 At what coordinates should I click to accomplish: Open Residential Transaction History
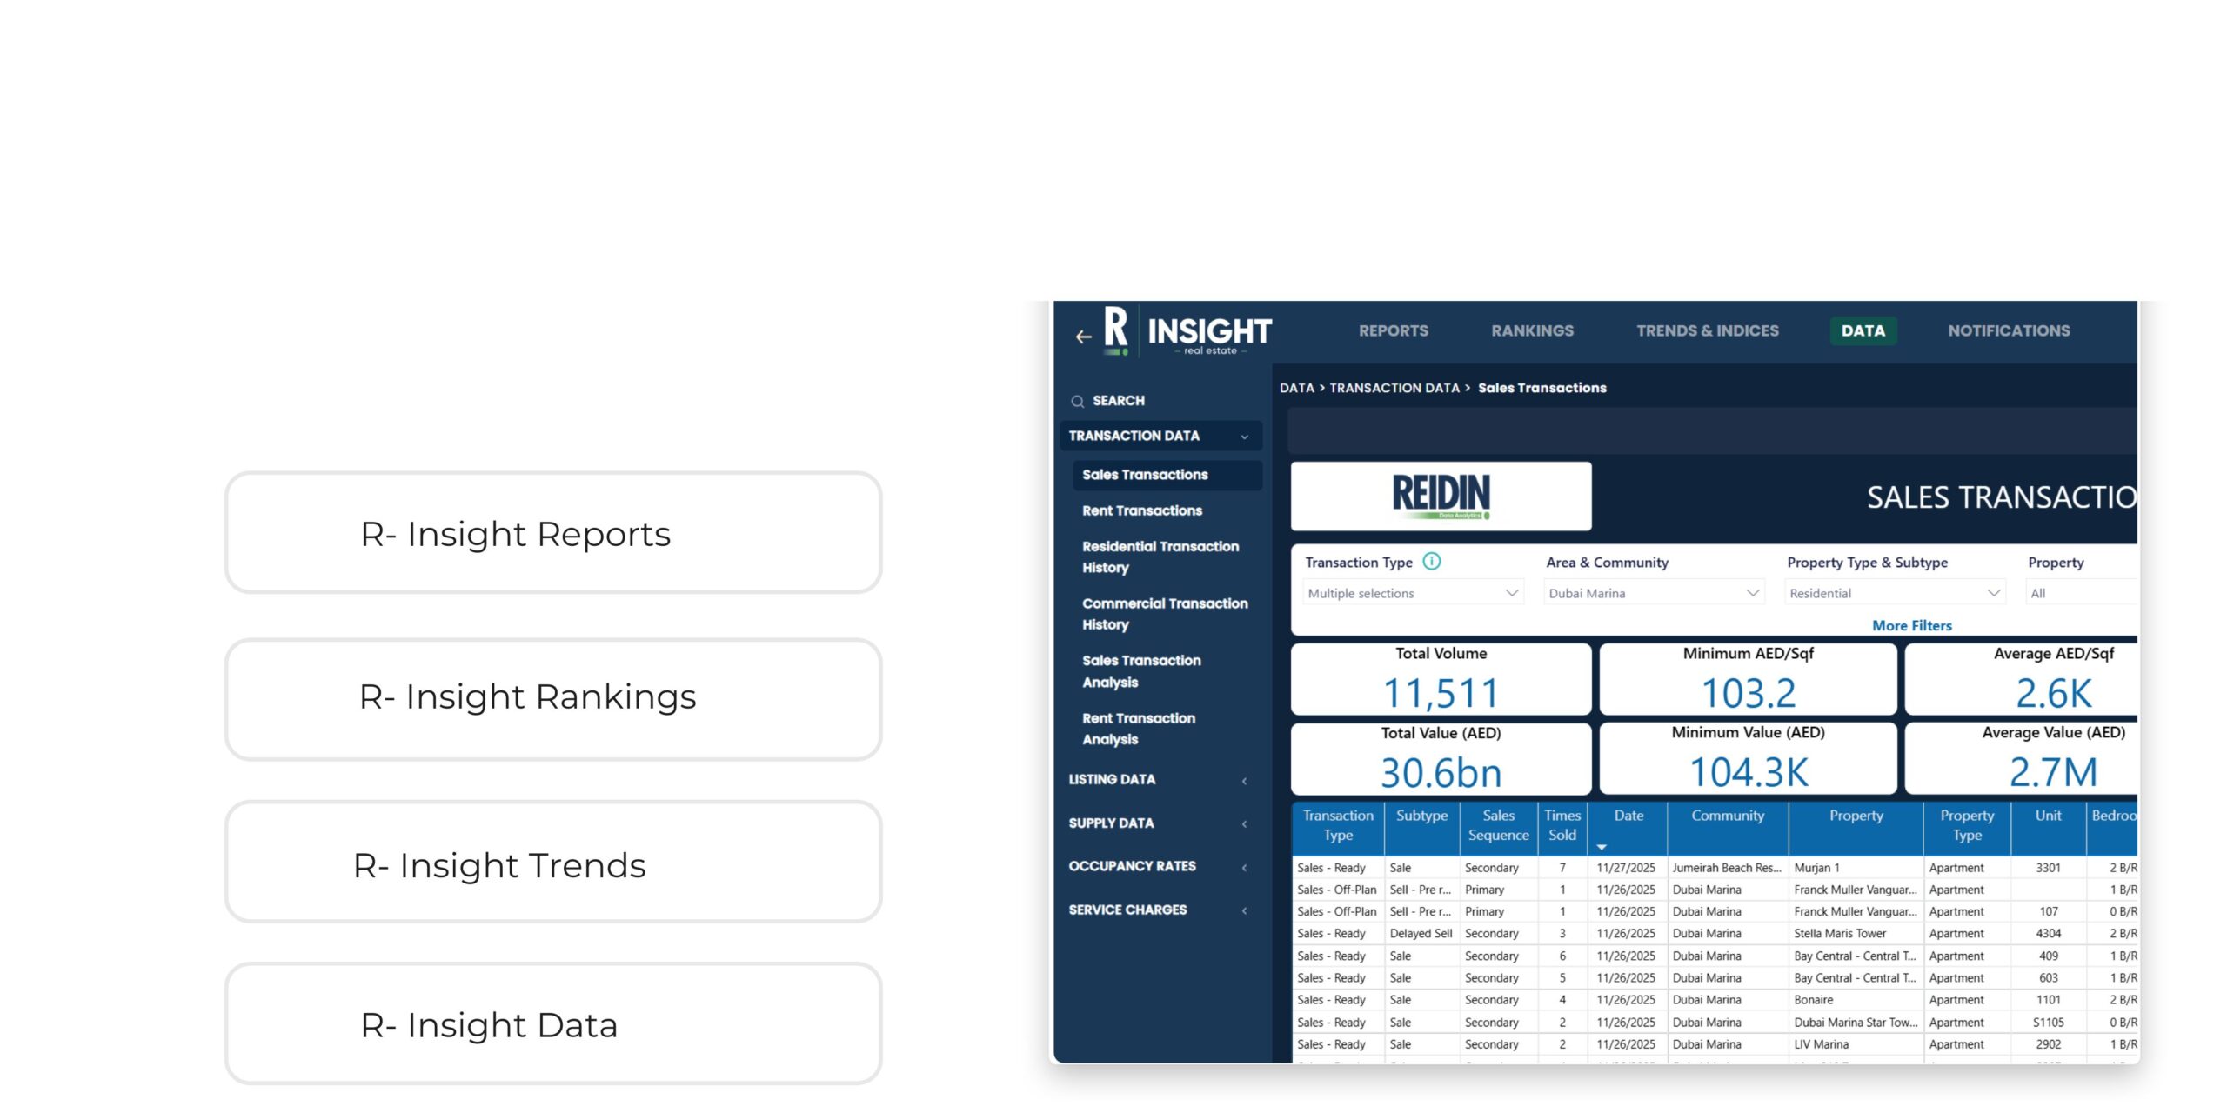1160,556
